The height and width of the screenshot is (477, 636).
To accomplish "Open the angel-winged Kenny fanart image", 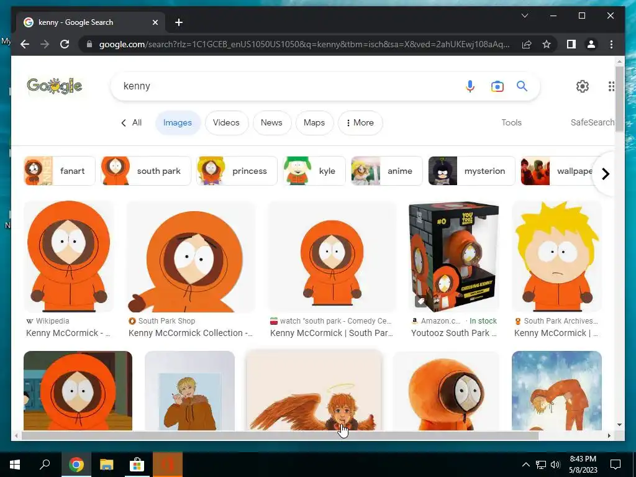I will click(314, 390).
